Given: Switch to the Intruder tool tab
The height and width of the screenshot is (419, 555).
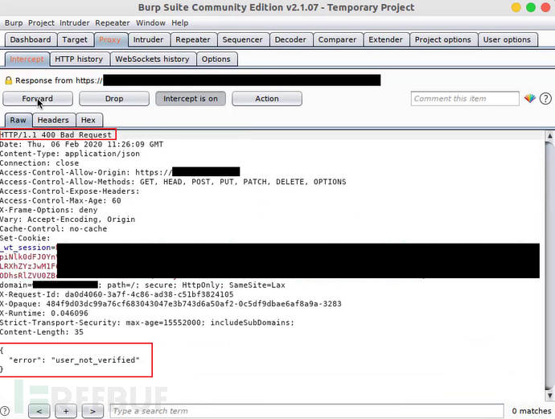Looking at the screenshot, I should coord(148,39).
